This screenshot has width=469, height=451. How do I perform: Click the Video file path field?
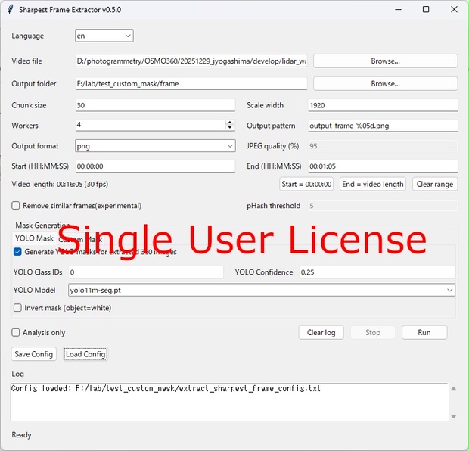191,61
